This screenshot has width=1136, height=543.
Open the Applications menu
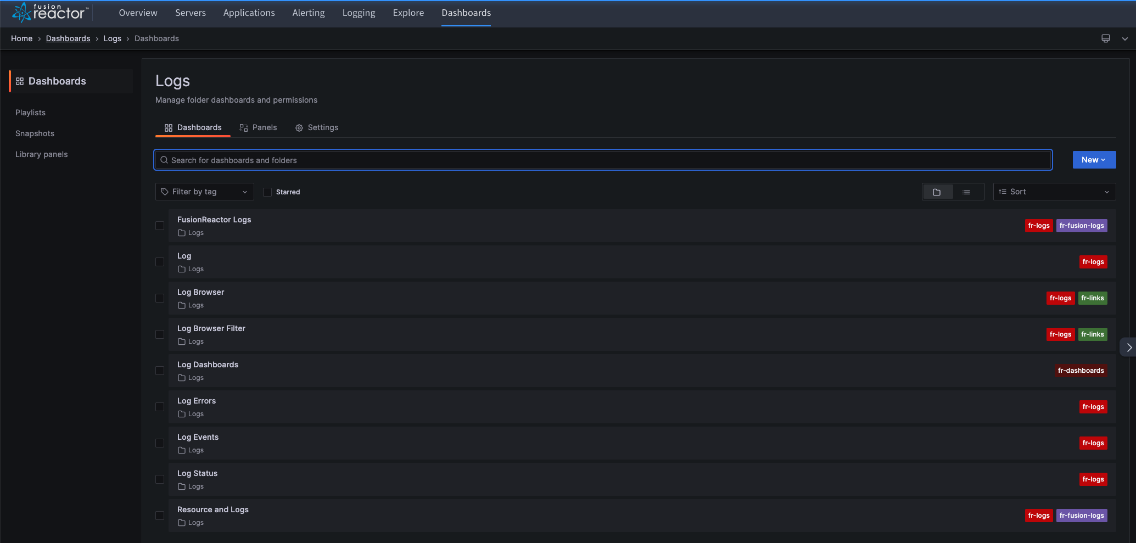point(249,13)
